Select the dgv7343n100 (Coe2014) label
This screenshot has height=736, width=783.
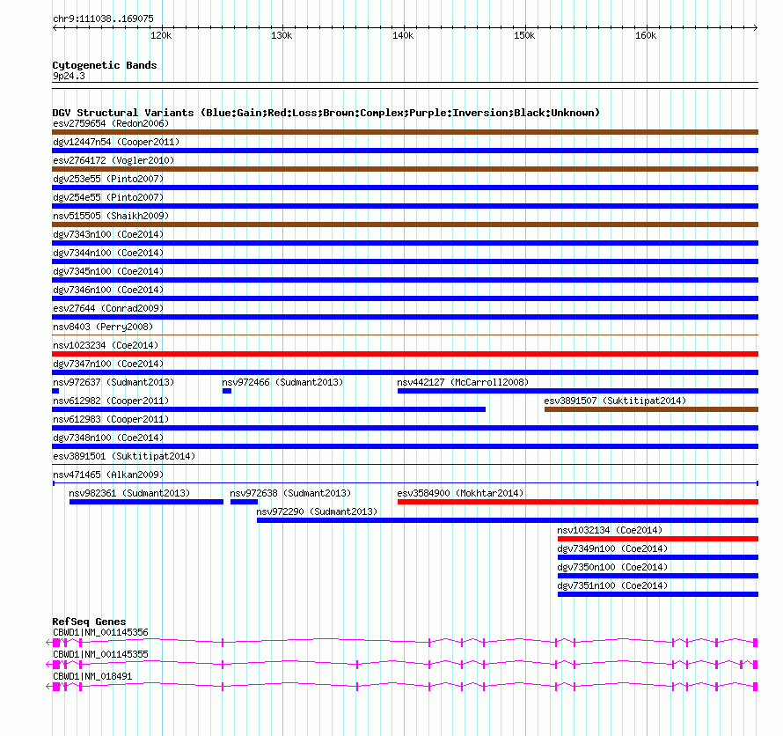(x=108, y=234)
